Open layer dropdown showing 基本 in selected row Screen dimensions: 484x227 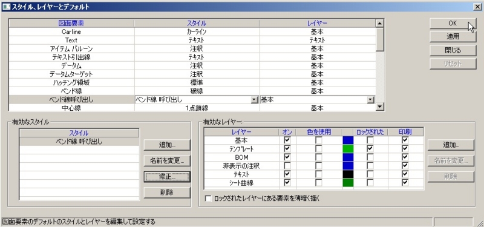370,100
